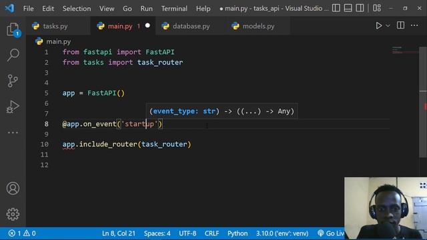Open the Run menu
This screenshot has width=427, height=240.
click(147, 9)
